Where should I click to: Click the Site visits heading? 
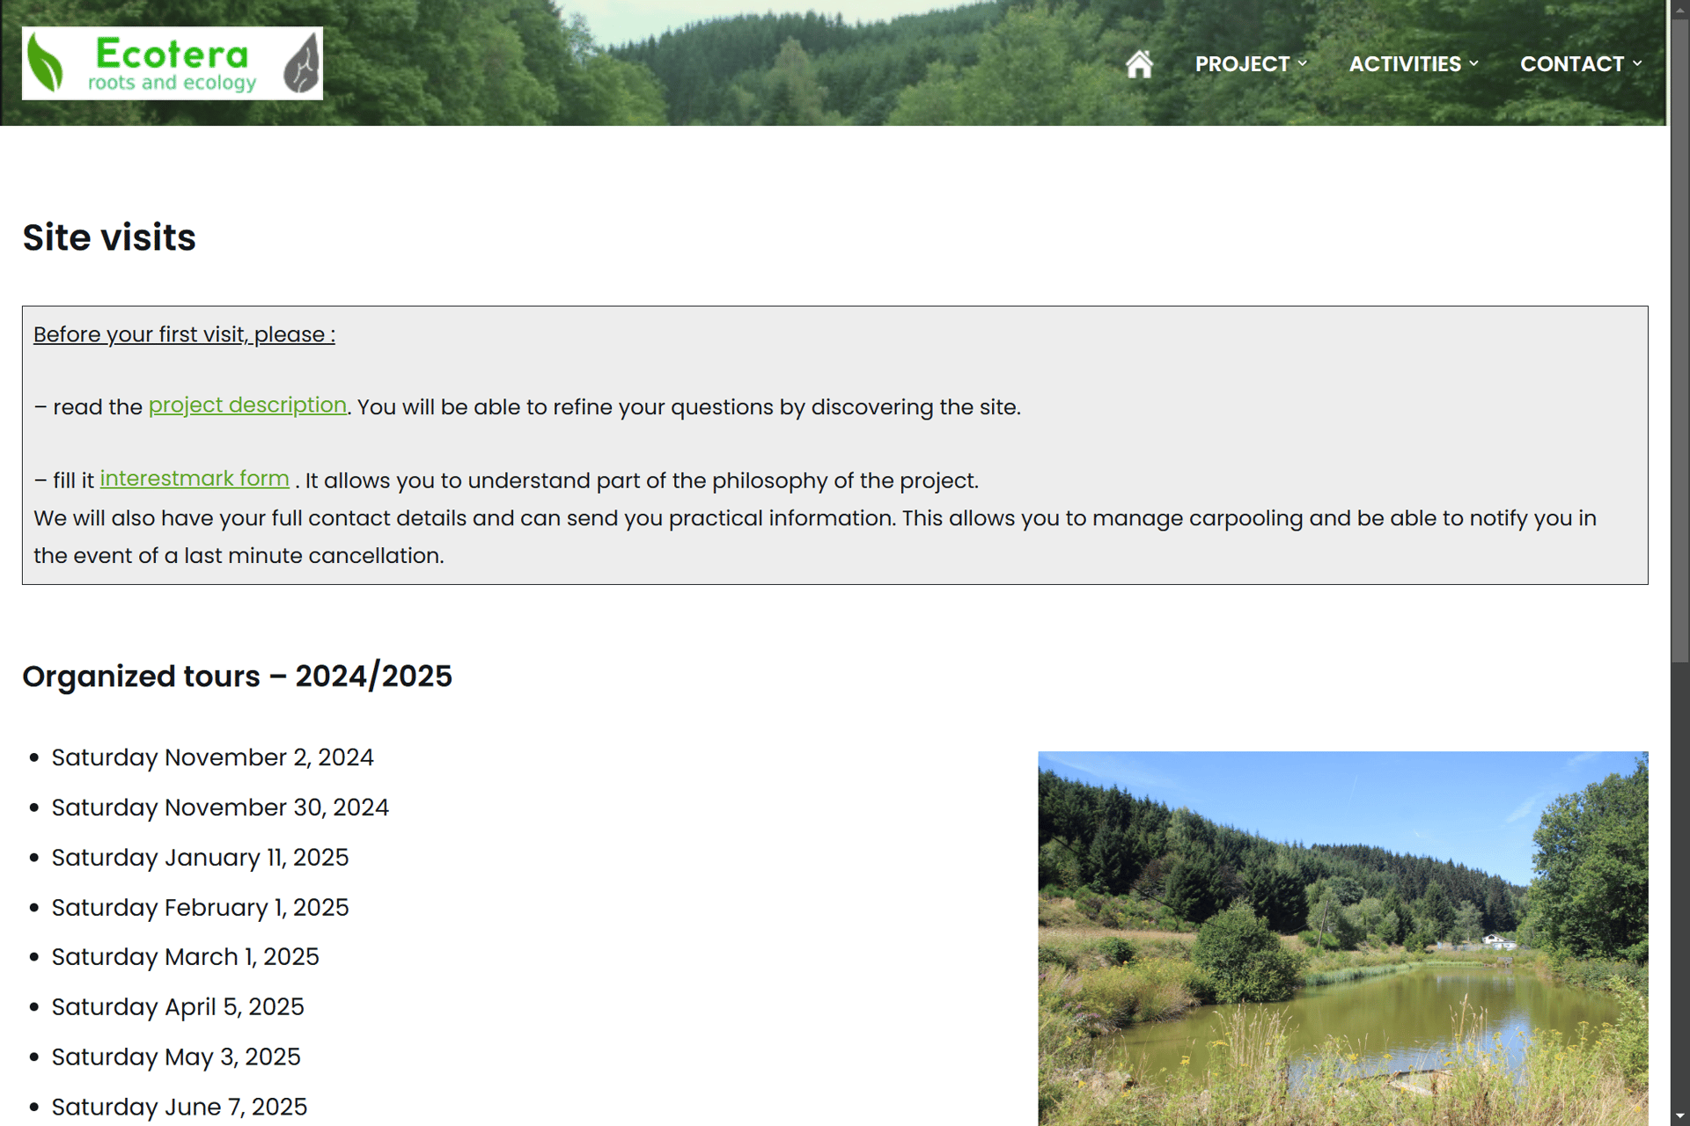pyautogui.click(x=109, y=238)
